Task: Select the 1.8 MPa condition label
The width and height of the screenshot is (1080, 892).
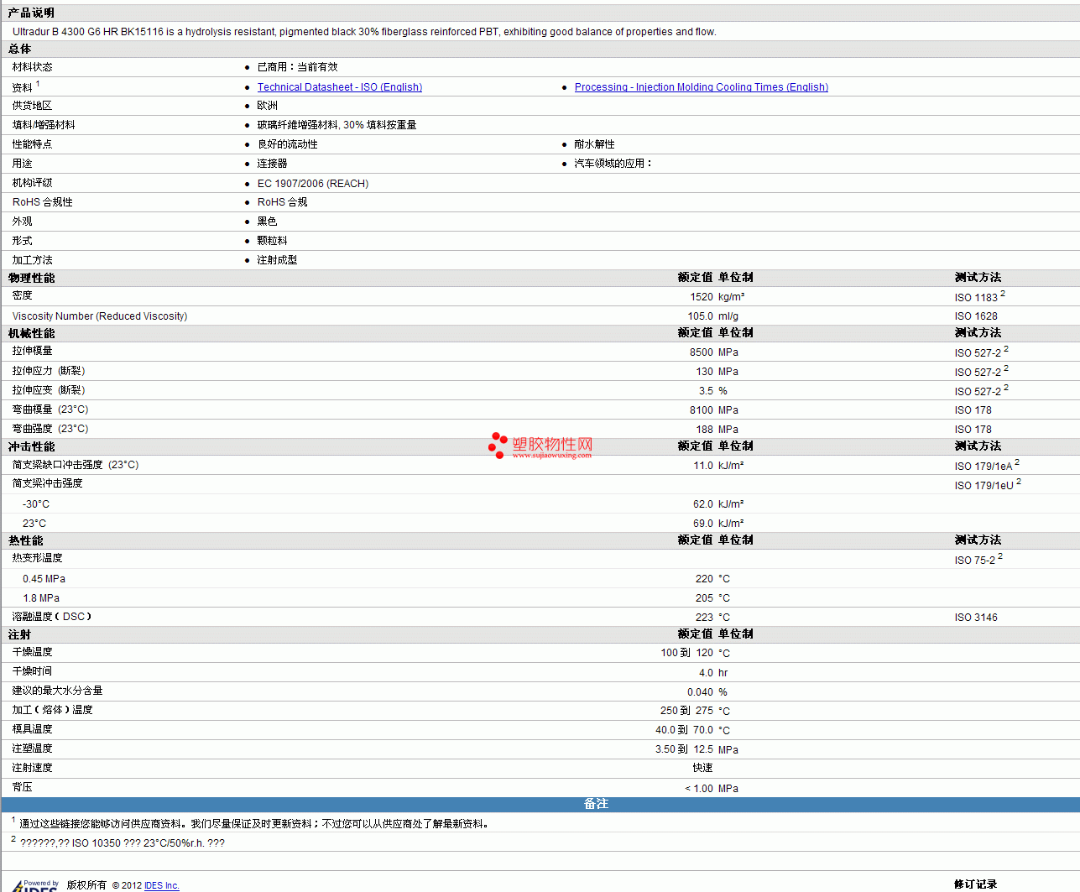Action: point(41,598)
